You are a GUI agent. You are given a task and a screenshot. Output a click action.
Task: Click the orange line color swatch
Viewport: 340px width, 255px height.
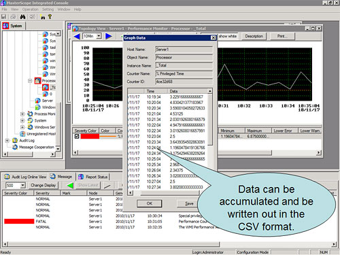tap(107, 136)
